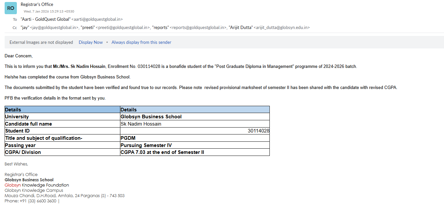Open the Arijit Dutta Cc recipient
The image size is (444, 206).
point(269,28)
